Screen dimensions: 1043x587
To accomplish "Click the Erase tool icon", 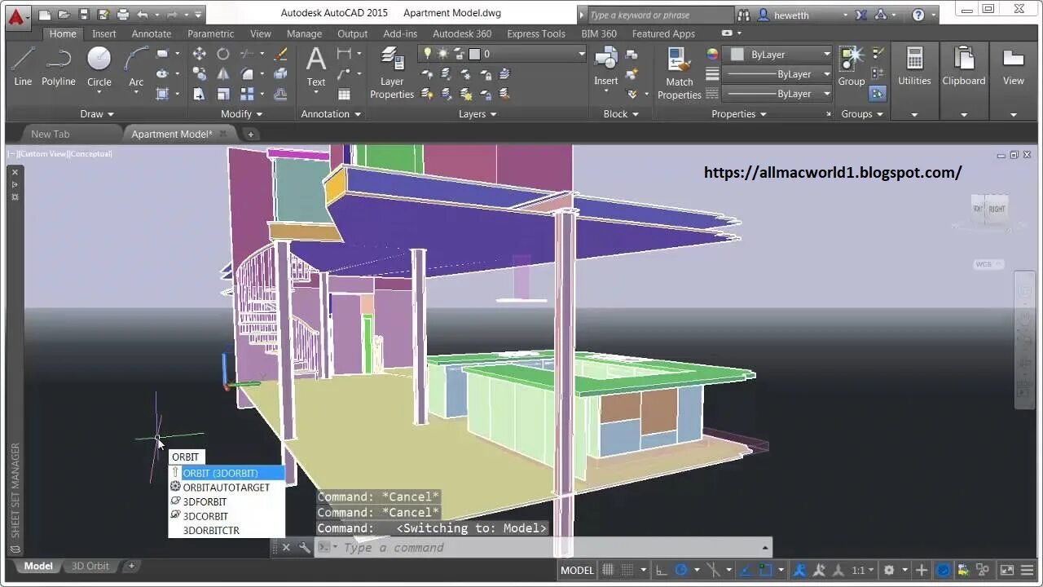I will click(x=281, y=54).
